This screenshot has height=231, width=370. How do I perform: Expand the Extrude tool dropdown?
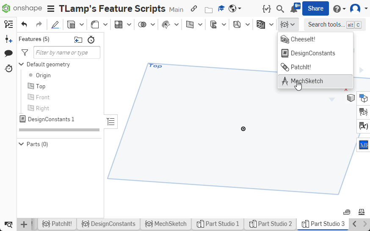pos(82,24)
